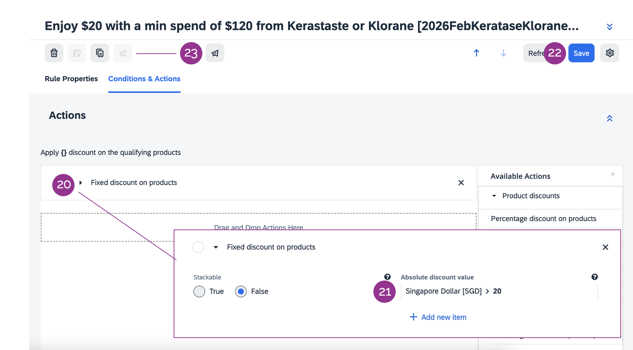Image resolution: width=633 pixels, height=350 pixels.
Task: Toggle the circle selector beside Fixed discount
Action: coord(198,247)
